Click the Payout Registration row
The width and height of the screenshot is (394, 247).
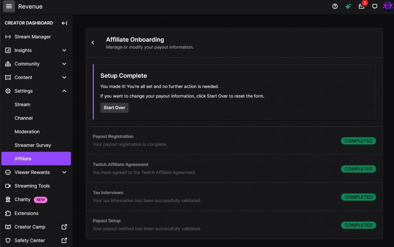tap(234, 140)
